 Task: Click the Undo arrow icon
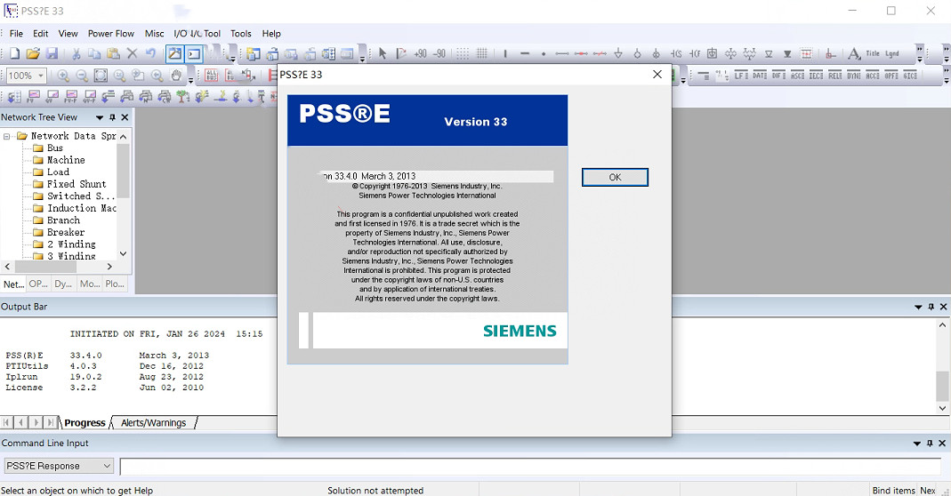[x=150, y=54]
